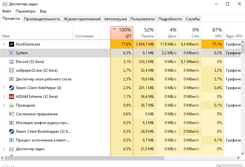
Task: Sort by the Память column header
Action: (x=144, y=33)
